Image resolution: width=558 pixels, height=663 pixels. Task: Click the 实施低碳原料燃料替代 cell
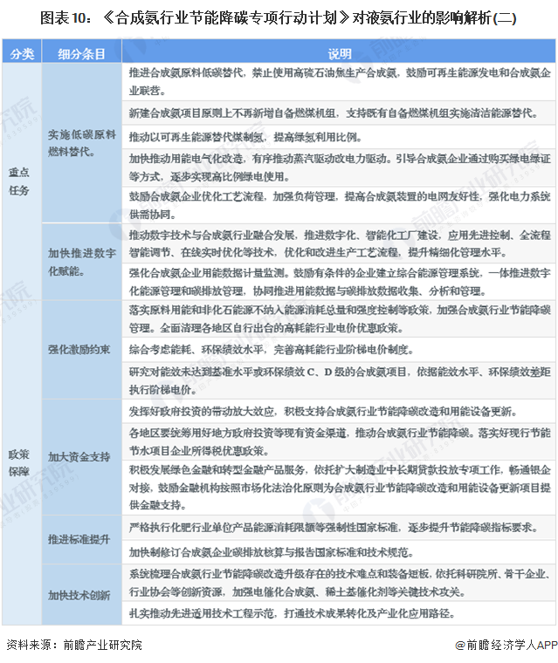click(x=82, y=143)
